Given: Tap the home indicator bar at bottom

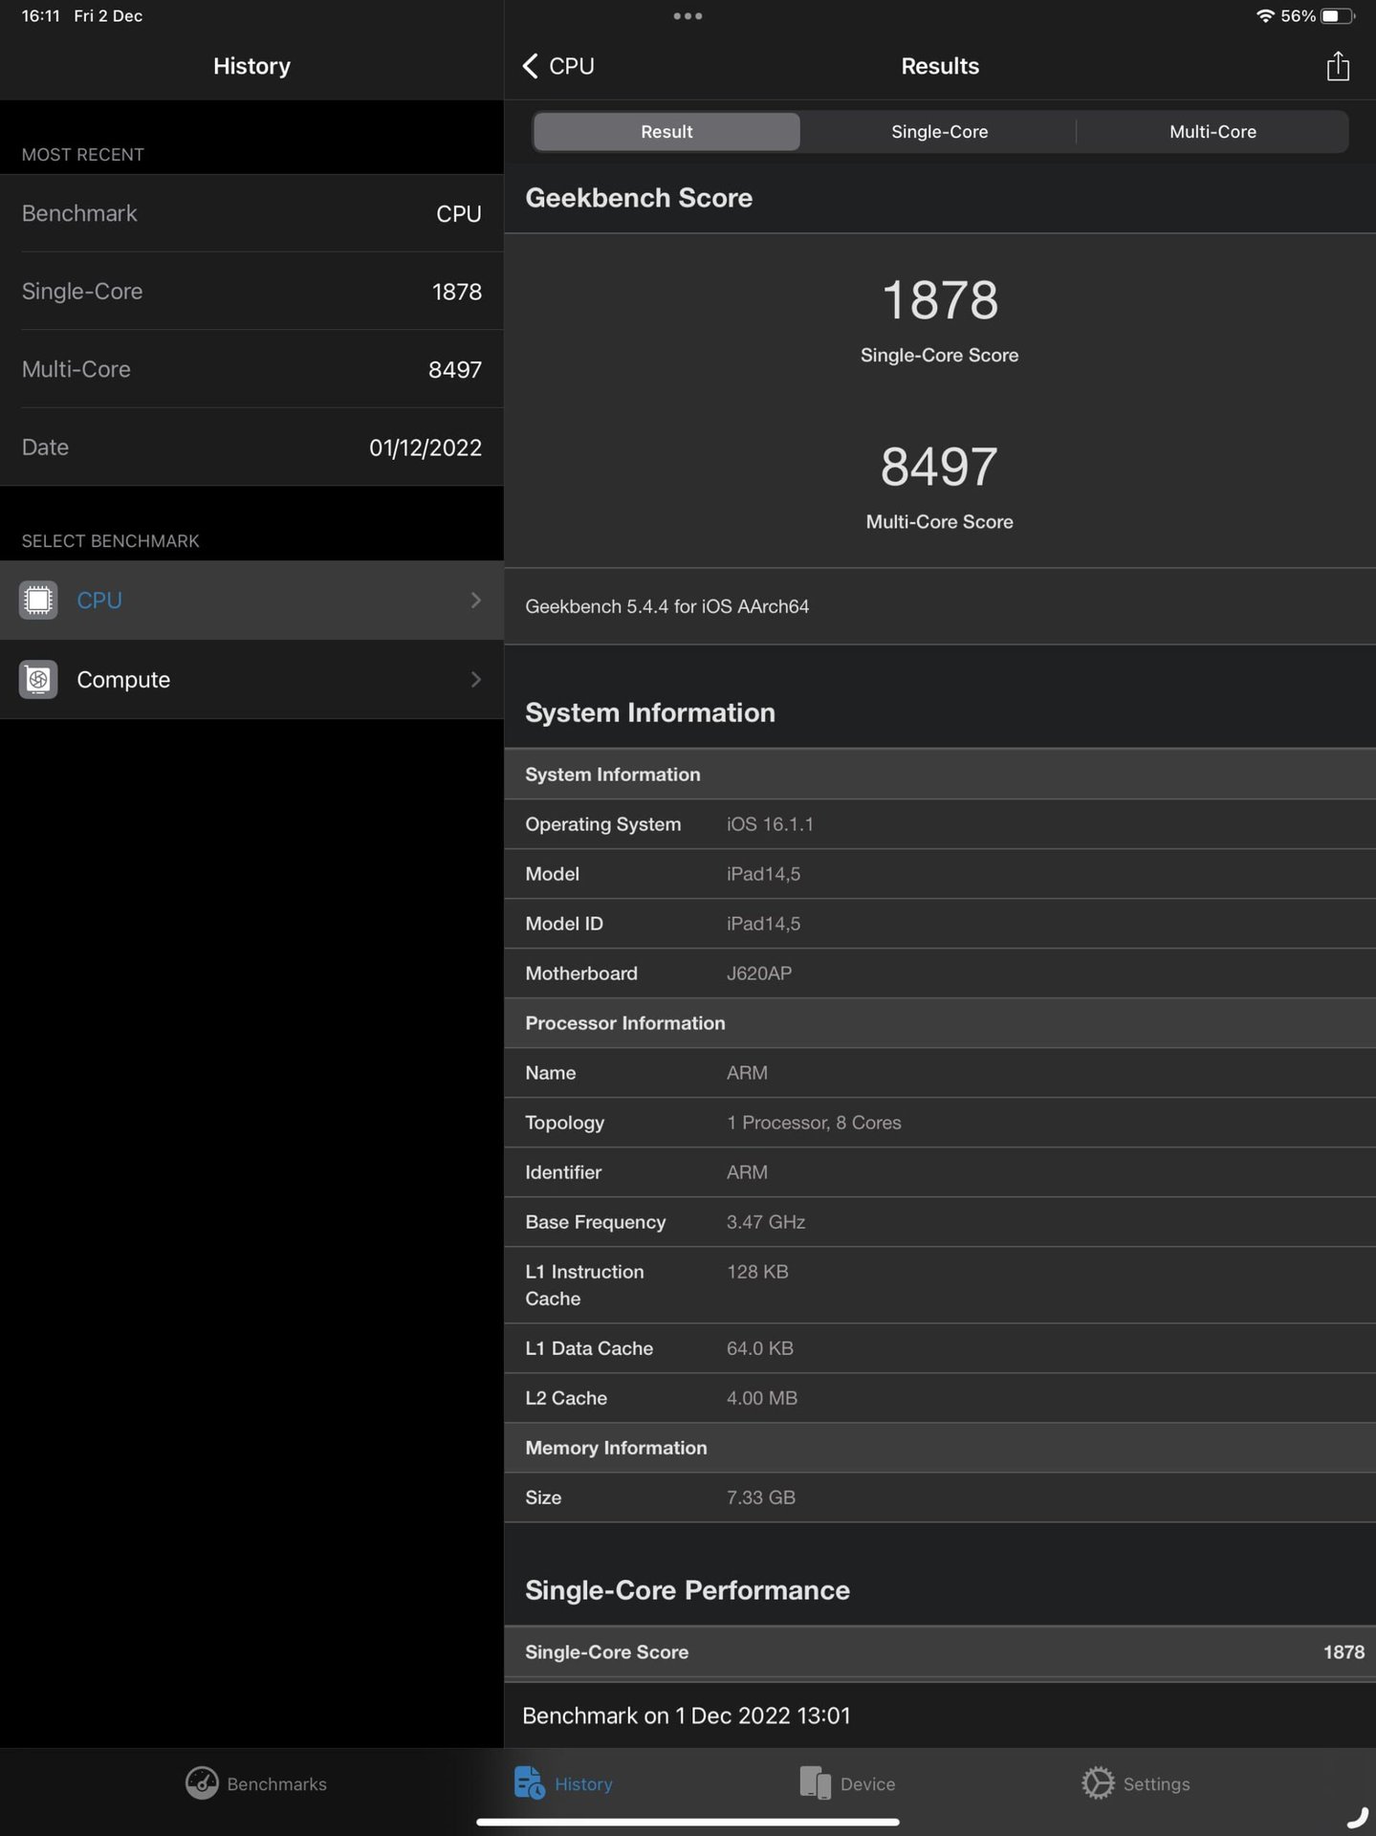Looking at the screenshot, I should (x=688, y=1823).
